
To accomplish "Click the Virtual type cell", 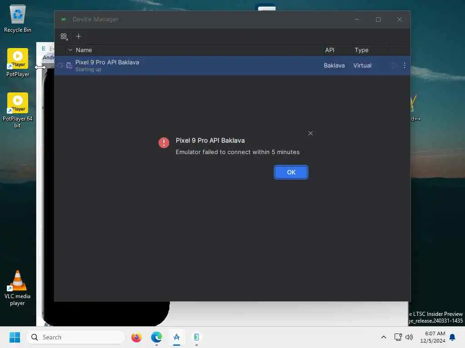I will pyautogui.click(x=362, y=65).
